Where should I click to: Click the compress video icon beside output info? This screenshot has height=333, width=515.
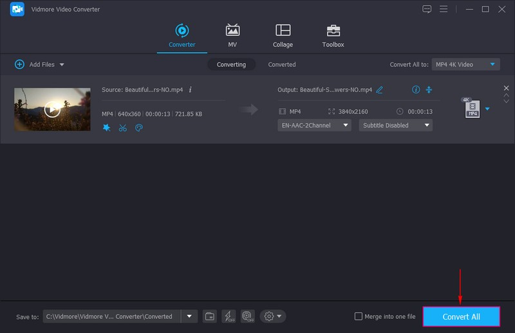click(x=429, y=90)
